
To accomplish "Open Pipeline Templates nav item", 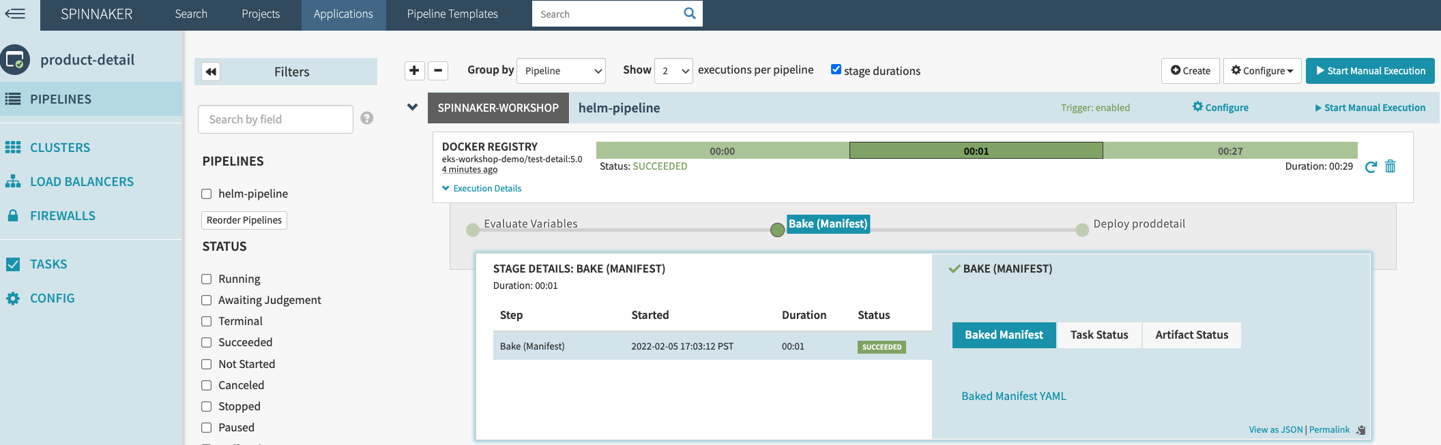I will [452, 14].
